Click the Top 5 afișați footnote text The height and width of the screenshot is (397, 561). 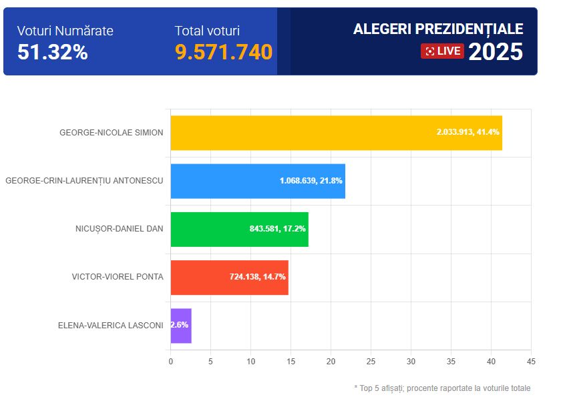click(x=446, y=388)
